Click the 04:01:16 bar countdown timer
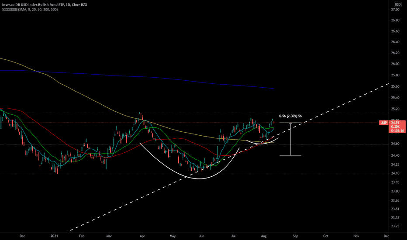407x240 pixels. point(397,131)
